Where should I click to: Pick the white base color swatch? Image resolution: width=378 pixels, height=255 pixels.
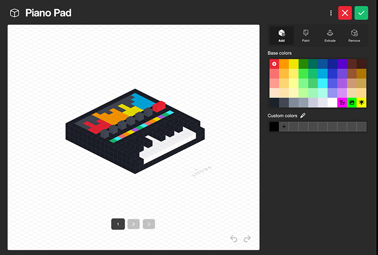point(332,103)
